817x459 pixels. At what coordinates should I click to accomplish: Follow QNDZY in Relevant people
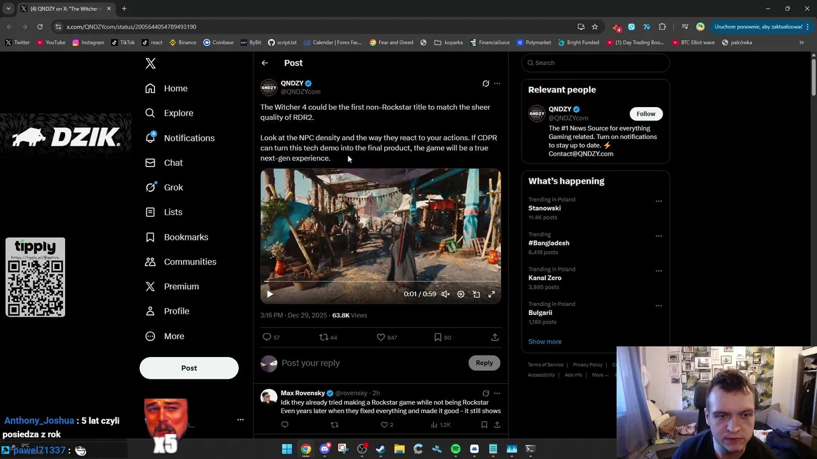(646, 113)
